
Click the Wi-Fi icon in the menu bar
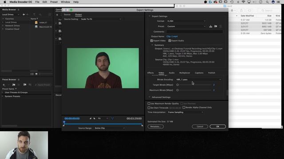(244, 2)
